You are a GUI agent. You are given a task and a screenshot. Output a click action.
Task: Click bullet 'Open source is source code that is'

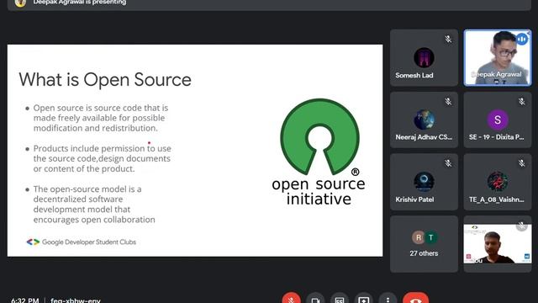coord(101,108)
